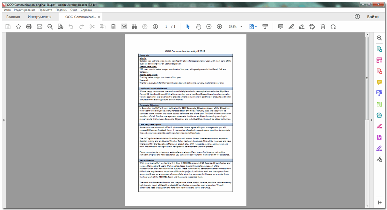Image resolution: width=387 pixels, height=210 pixels.
Task: Expand the left navigation pane
Action: click(4, 120)
